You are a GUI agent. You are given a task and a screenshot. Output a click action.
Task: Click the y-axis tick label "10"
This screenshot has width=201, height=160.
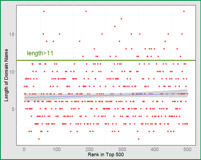coord(12,72)
